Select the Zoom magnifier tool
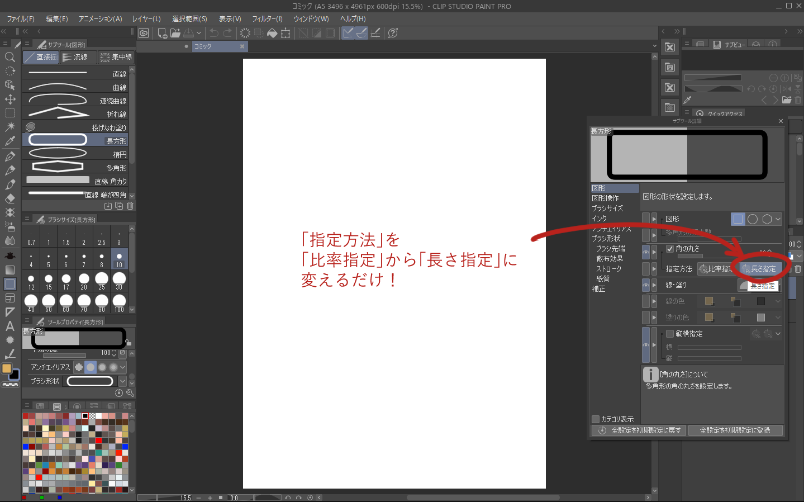The width and height of the screenshot is (804, 502). tap(9, 57)
